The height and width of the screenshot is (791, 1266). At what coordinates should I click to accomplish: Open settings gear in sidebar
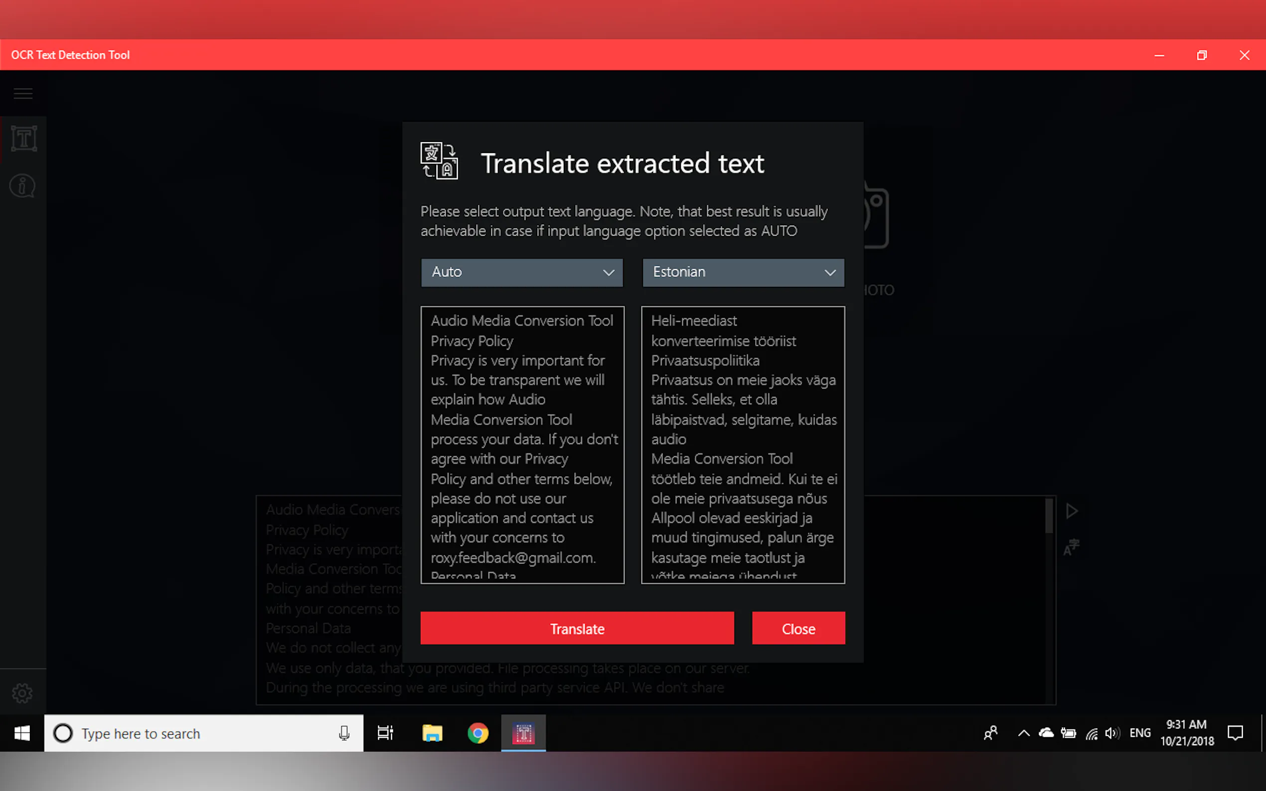(22, 693)
